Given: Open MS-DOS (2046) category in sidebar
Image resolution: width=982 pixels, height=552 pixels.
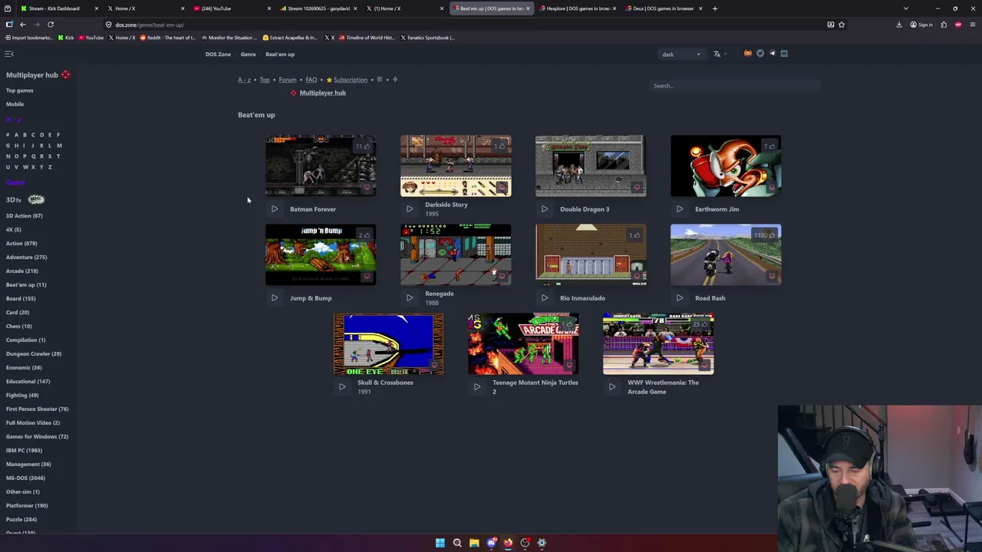Looking at the screenshot, I should [25, 478].
